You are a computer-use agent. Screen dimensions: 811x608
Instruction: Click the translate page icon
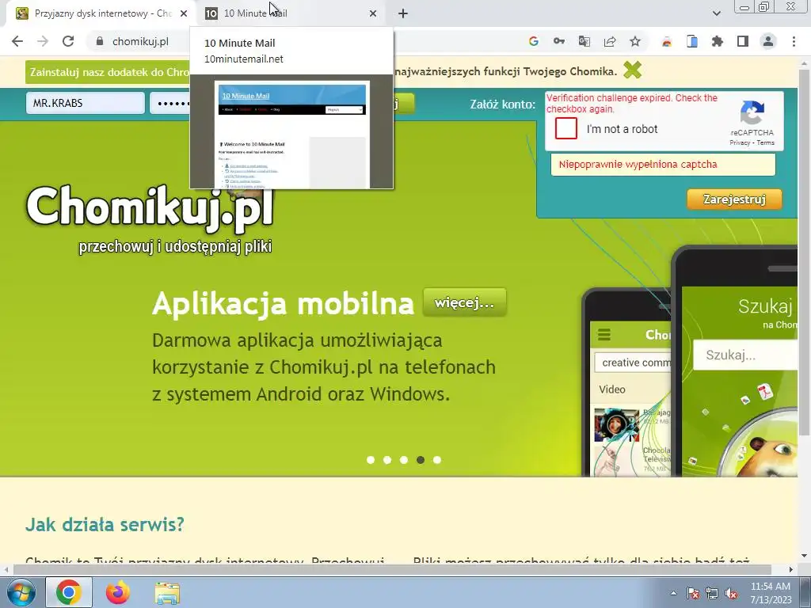[x=584, y=41]
